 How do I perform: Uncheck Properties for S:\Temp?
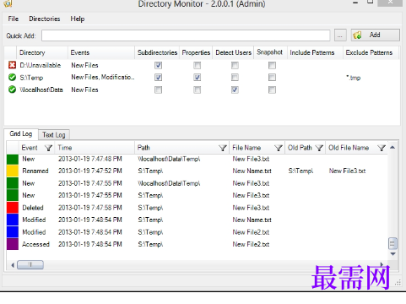[198, 78]
